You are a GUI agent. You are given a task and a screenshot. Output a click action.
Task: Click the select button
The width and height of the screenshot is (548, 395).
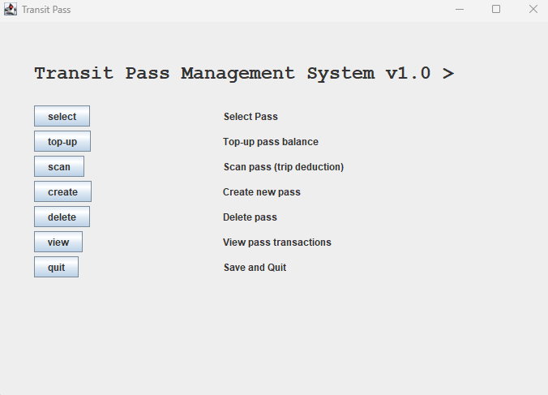pyautogui.click(x=62, y=116)
